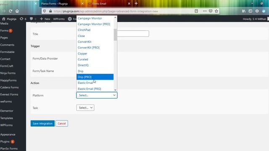Screen dimensions: 269x151
Task: Save page to Pocket icon
Action: (x=211, y=11)
